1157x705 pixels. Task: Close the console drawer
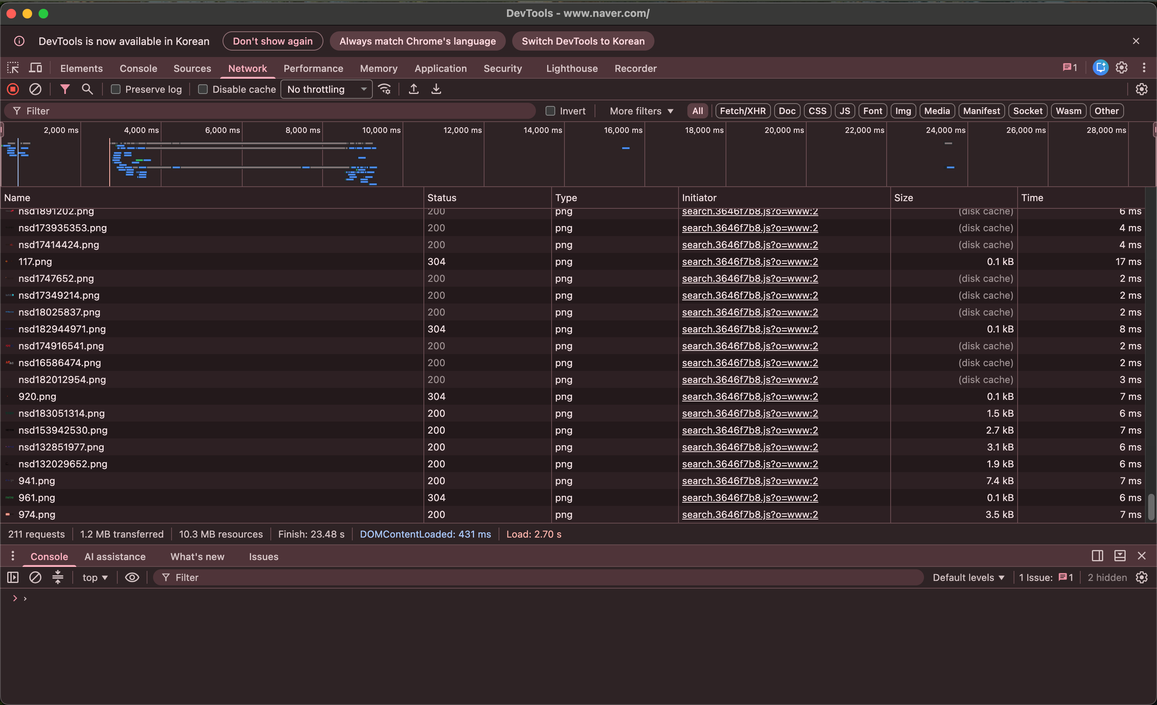1141,556
